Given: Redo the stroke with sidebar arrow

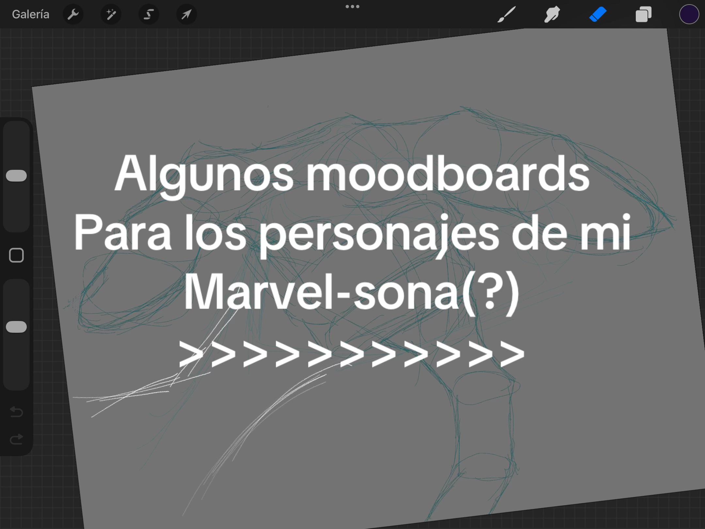Looking at the screenshot, I should tap(16, 439).
